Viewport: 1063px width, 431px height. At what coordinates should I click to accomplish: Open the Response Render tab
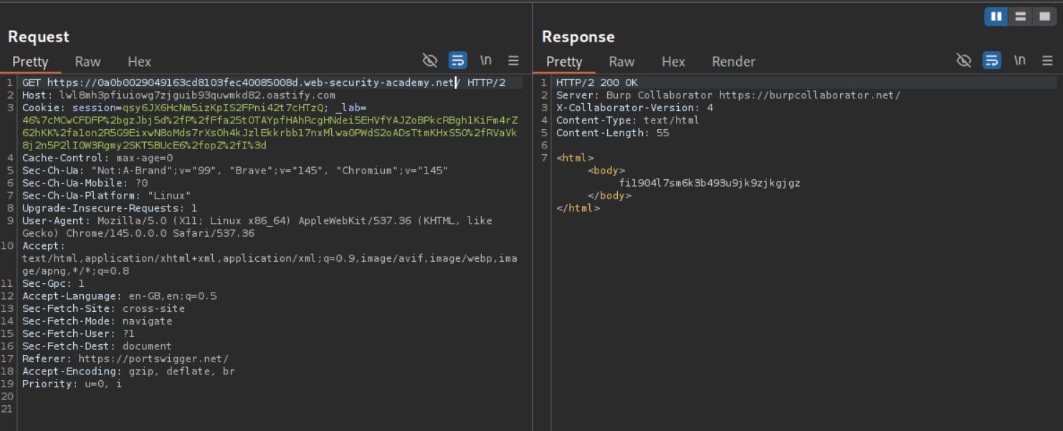[x=733, y=62]
